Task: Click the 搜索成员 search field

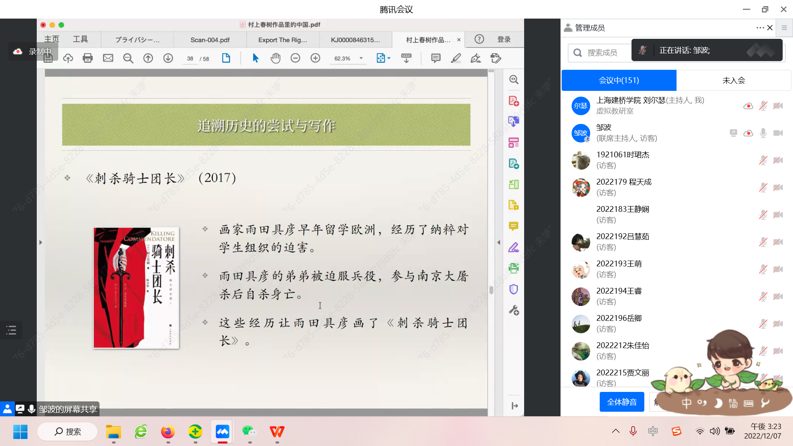Action: pyautogui.click(x=602, y=53)
